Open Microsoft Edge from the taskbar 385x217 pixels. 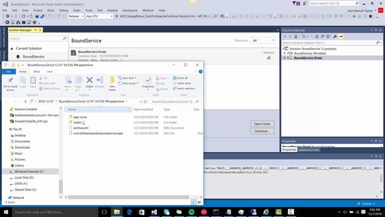click(x=129, y=212)
